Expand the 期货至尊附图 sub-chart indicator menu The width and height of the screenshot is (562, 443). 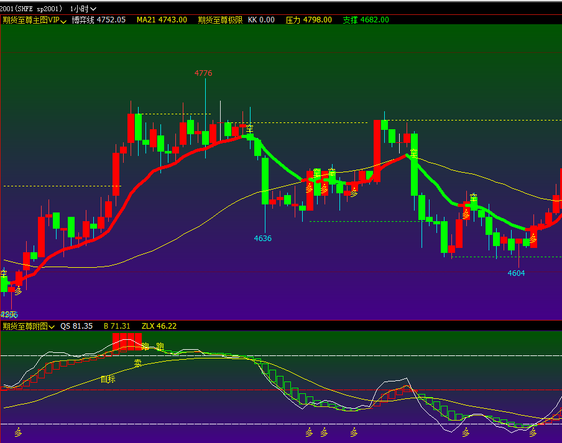pos(28,326)
